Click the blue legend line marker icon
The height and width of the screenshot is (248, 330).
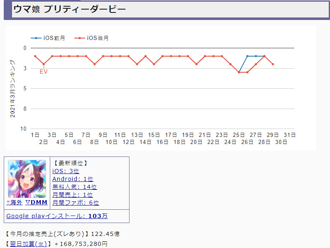click(x=36, y=38)
